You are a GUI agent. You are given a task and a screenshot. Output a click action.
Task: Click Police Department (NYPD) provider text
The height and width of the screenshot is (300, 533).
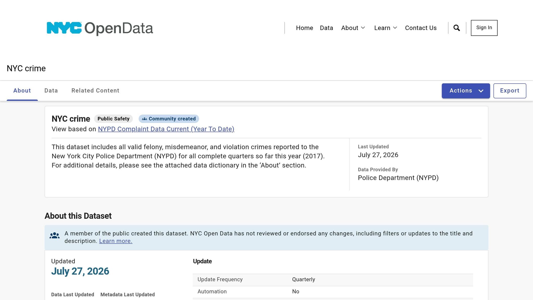pos(398,178)
